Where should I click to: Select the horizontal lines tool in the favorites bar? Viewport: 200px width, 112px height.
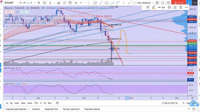coord(95,3)
